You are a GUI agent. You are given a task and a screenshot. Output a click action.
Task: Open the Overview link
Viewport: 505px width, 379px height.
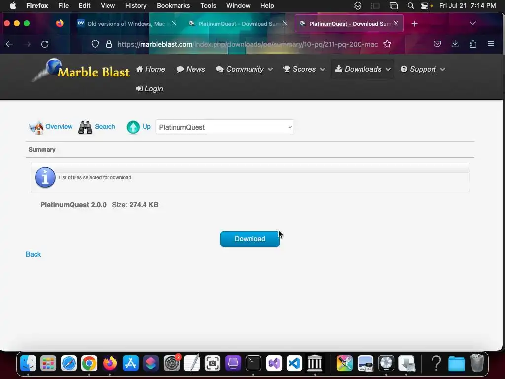pos(59,127)
